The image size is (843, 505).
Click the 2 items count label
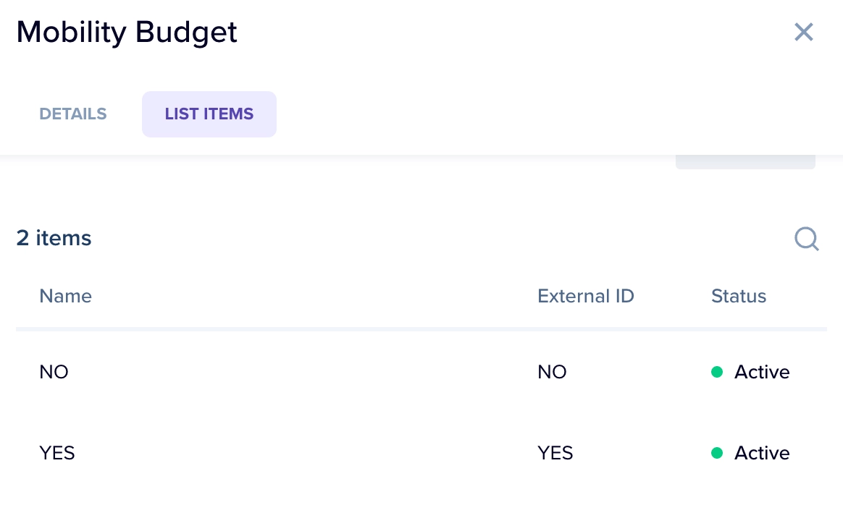[54, 238]
